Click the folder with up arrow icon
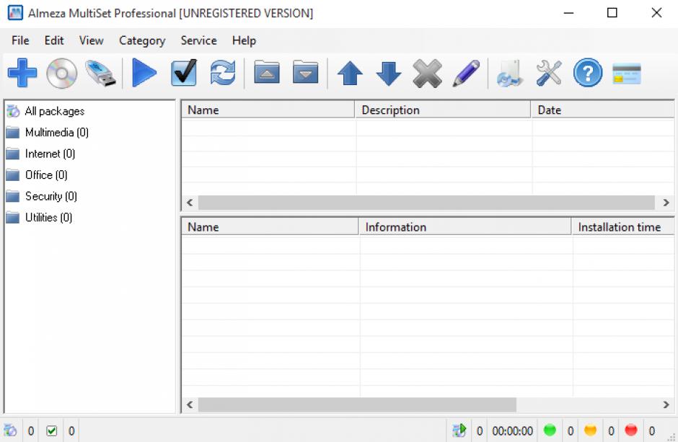The width and height of the screenshot is (678, 442). 267,72
